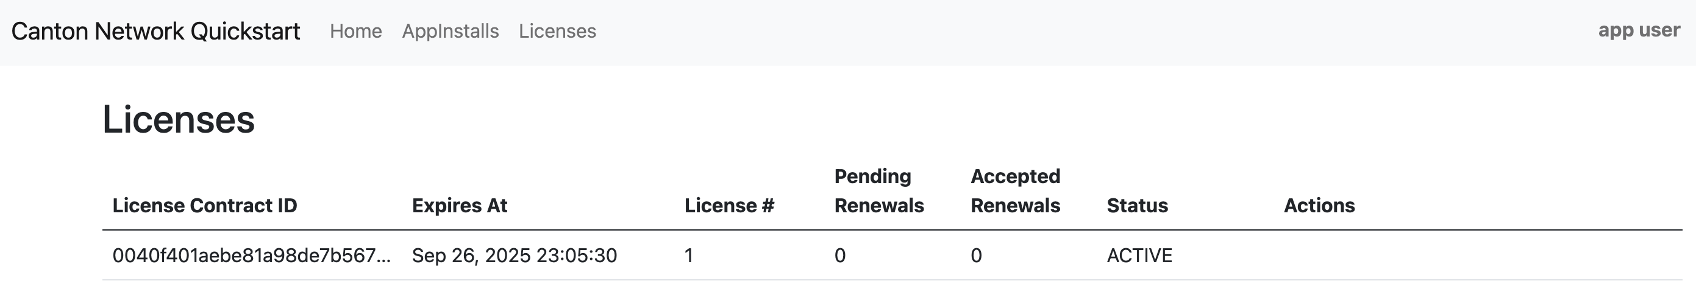Image resolution: width=1696 pixels, height=292 pixels.
Task: Click the pending renewals value 0
Action: coord(840,256)
